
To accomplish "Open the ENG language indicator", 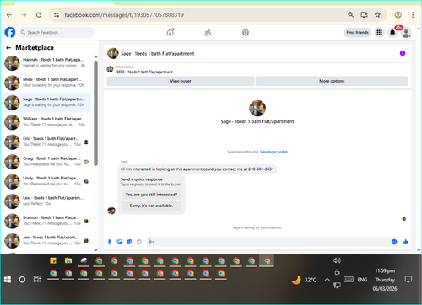I will tap(362, 280).
